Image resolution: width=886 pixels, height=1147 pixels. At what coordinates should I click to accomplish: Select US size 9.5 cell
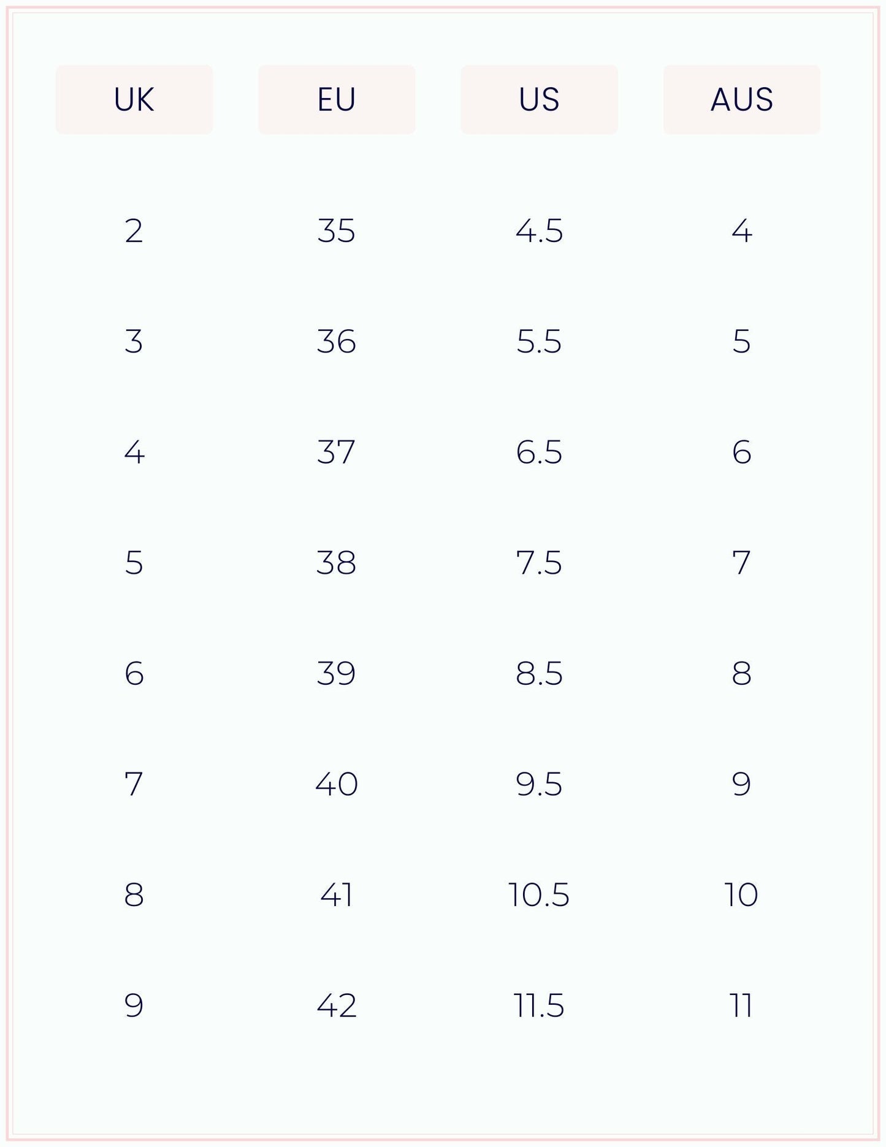(x=539, y=784)
